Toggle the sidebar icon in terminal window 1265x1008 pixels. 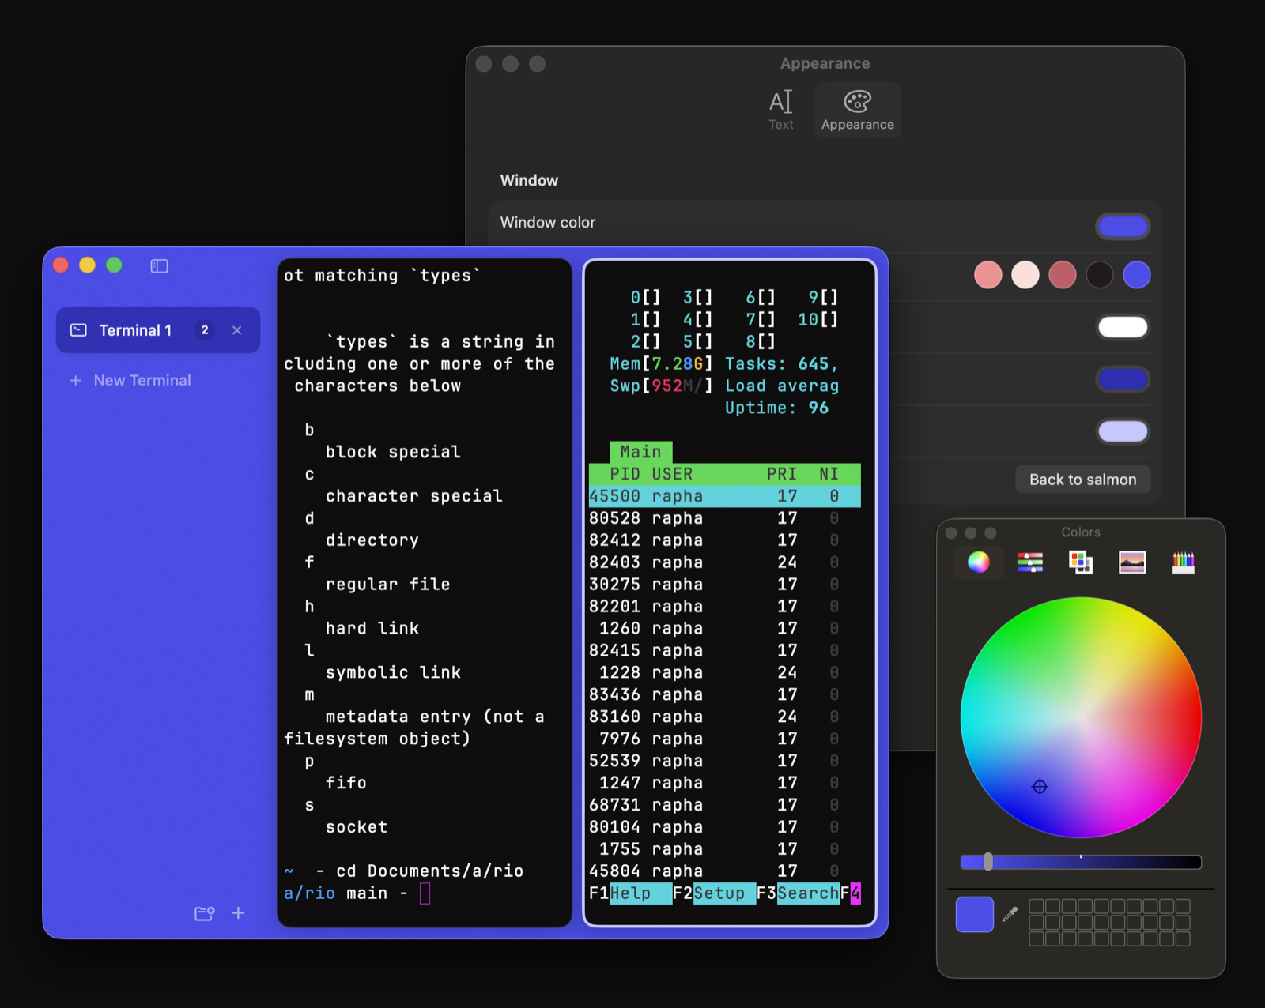(159, 266)
